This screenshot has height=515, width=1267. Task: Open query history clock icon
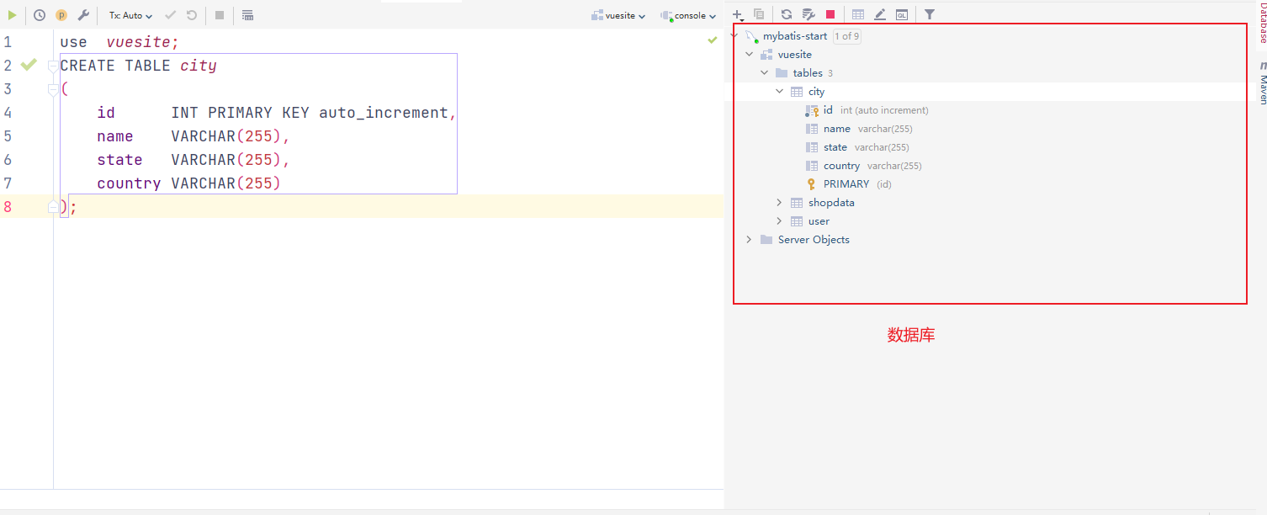coord(40,15)
